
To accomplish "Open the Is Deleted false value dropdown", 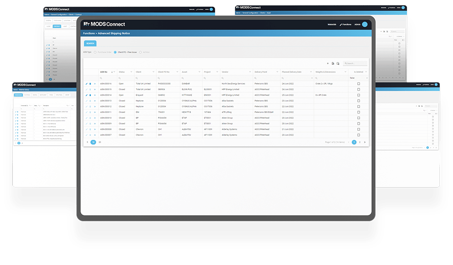I will coord(367,78).
